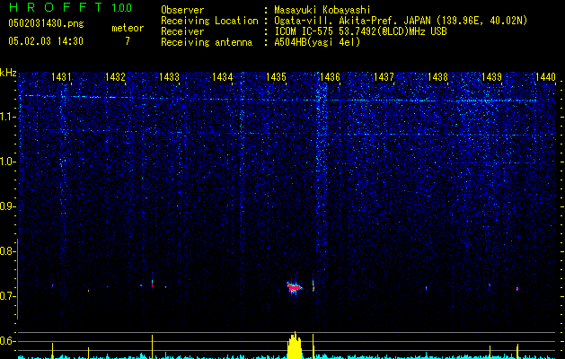The width and height of the screenshot is (565, 359).
Task: Click the version number 1.0.0
Action: (122, 8)
